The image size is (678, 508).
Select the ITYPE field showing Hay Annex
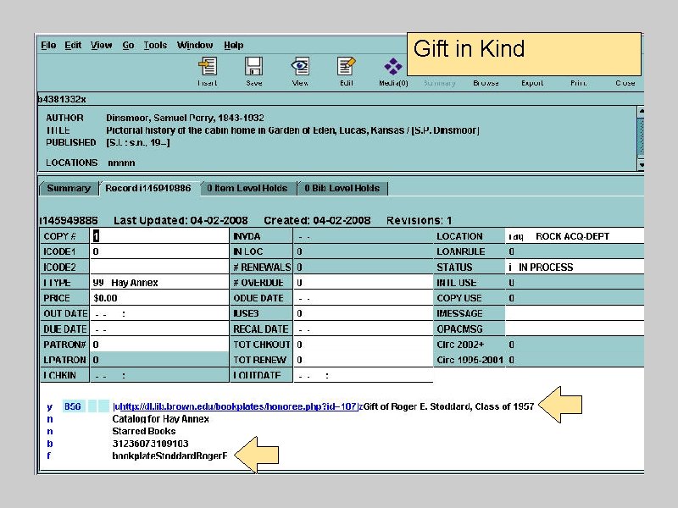click(159, 283)
